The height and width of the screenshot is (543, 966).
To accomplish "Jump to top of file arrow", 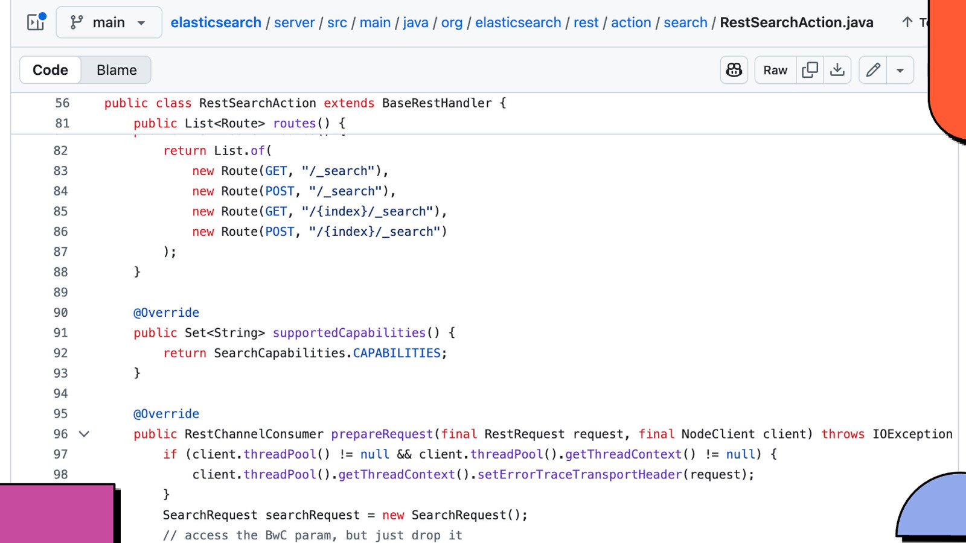I will click(907, 22).
